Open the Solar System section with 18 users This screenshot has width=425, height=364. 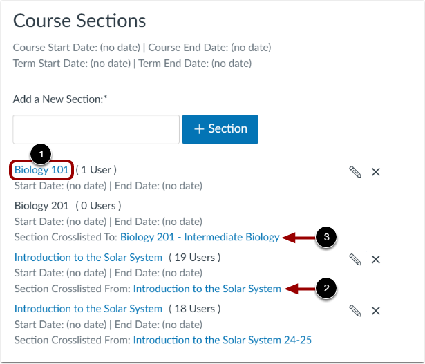(x=88, y=309)
